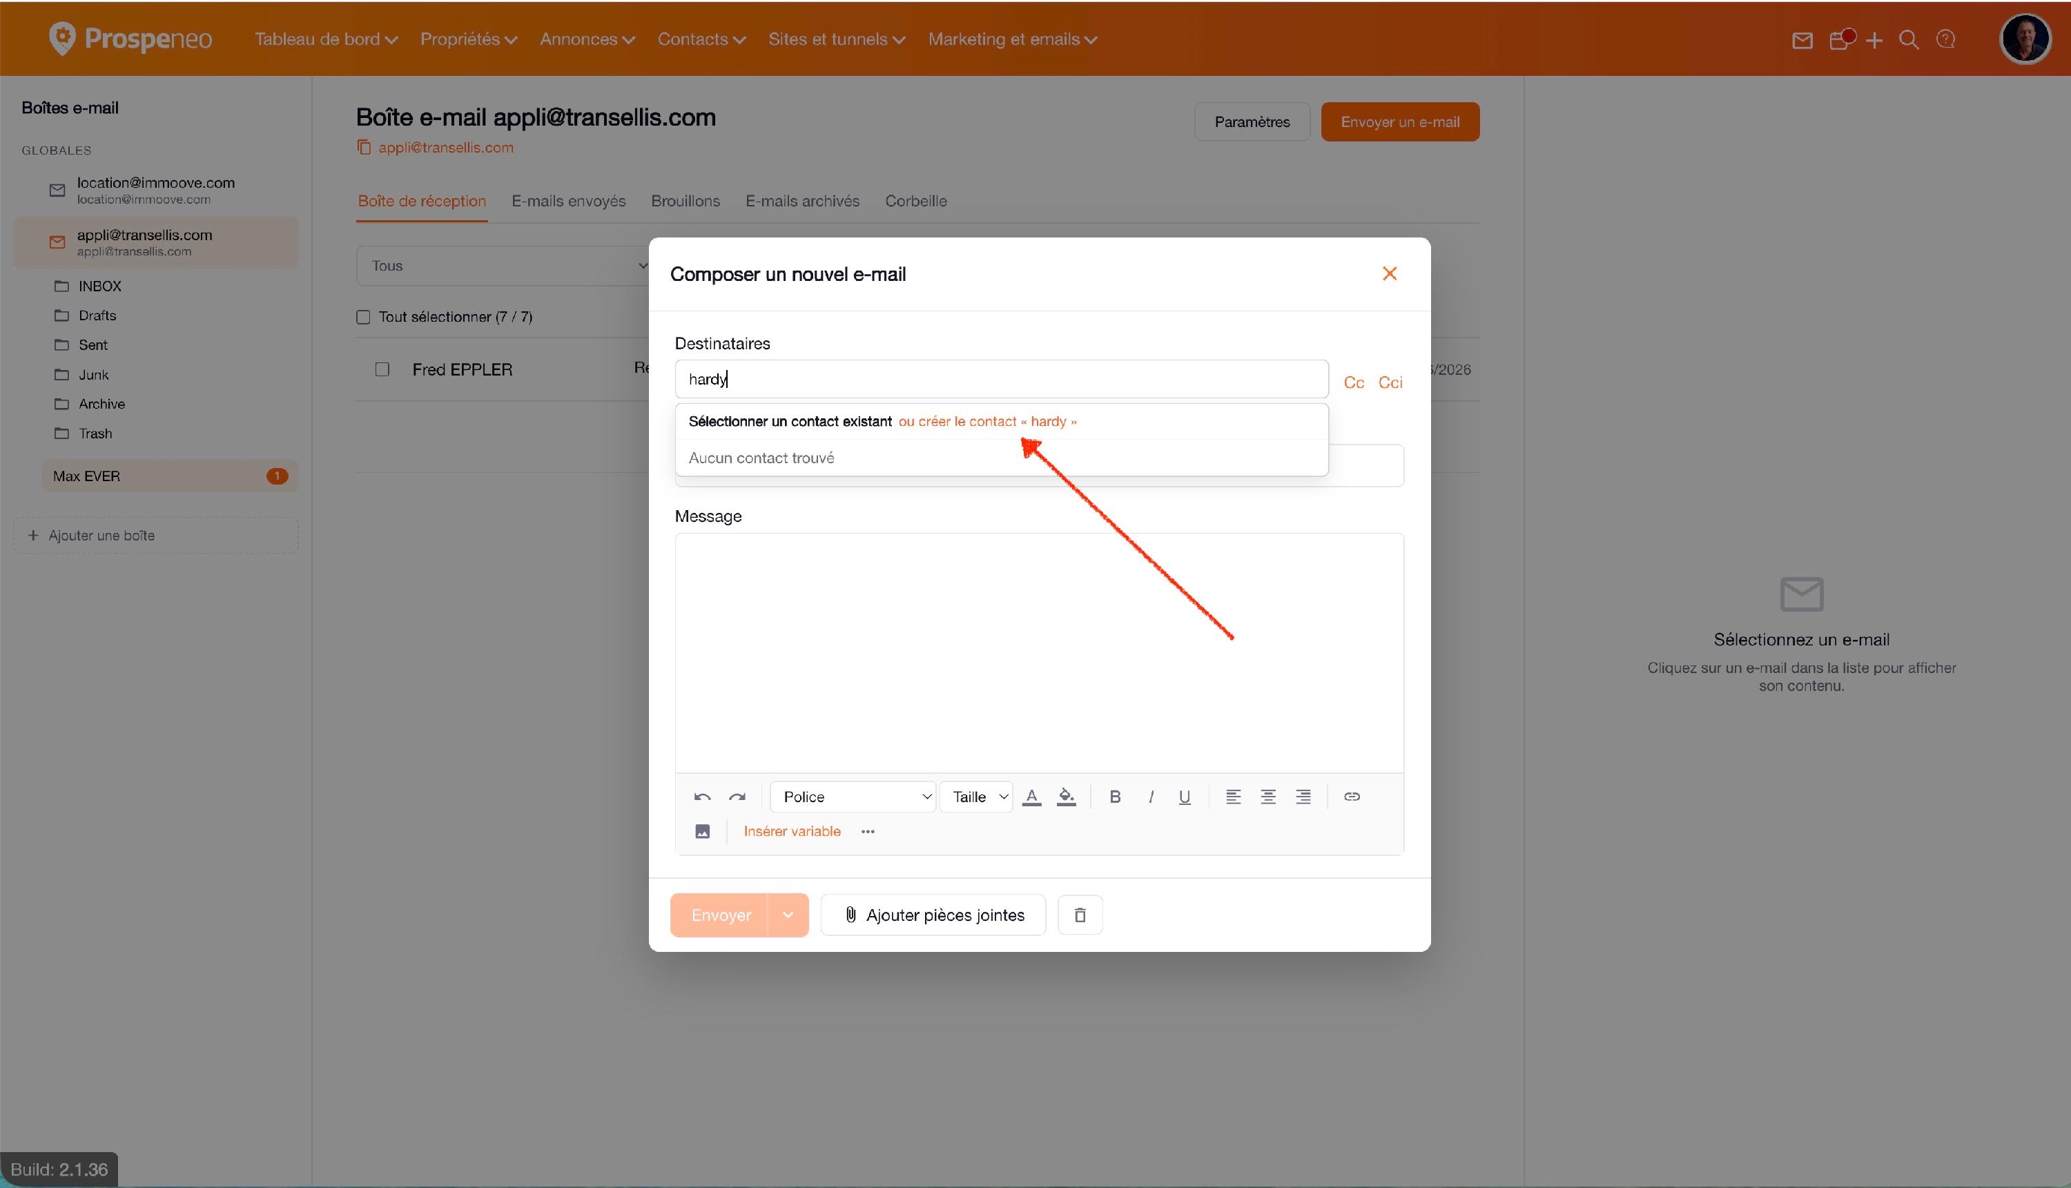Insert an image into the message
Screen dimensions: 2071x1188
coord(703,831)
